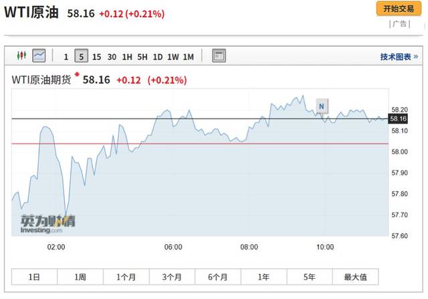
Task: Select the 5-minute interval
Action: point(81,57)
